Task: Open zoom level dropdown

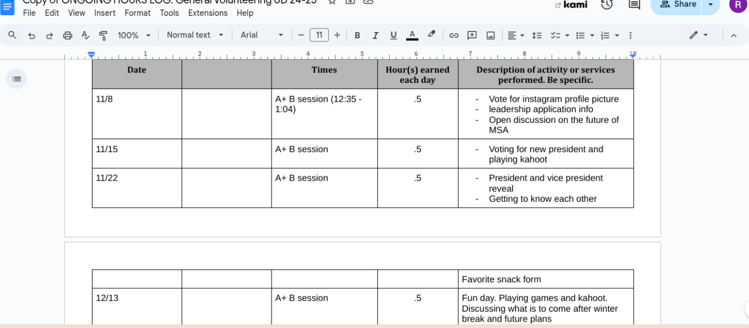Action: tap(134, 35)
